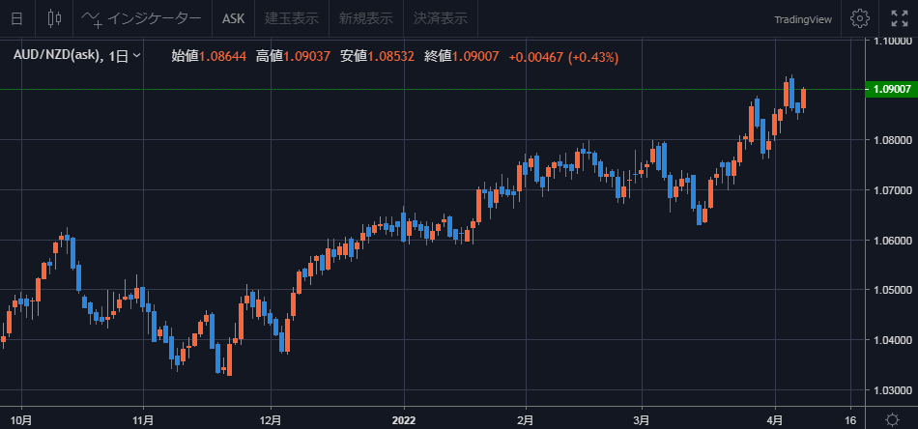Enter fullscreen mode with expand icon
The width and height of the screenshot is (918, 429).
click(x=900, y=18)
